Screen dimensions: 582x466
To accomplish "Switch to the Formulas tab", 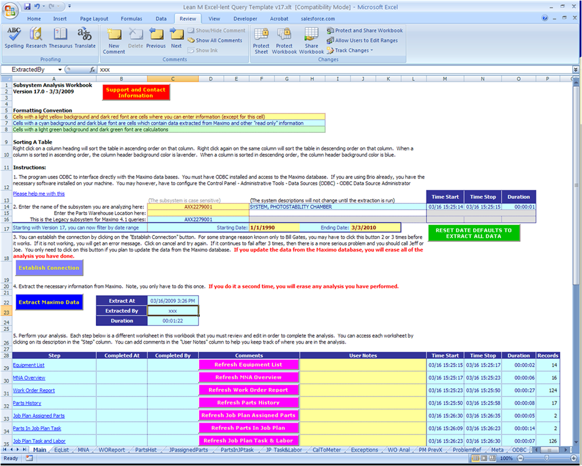I will [x=132, y=19].
